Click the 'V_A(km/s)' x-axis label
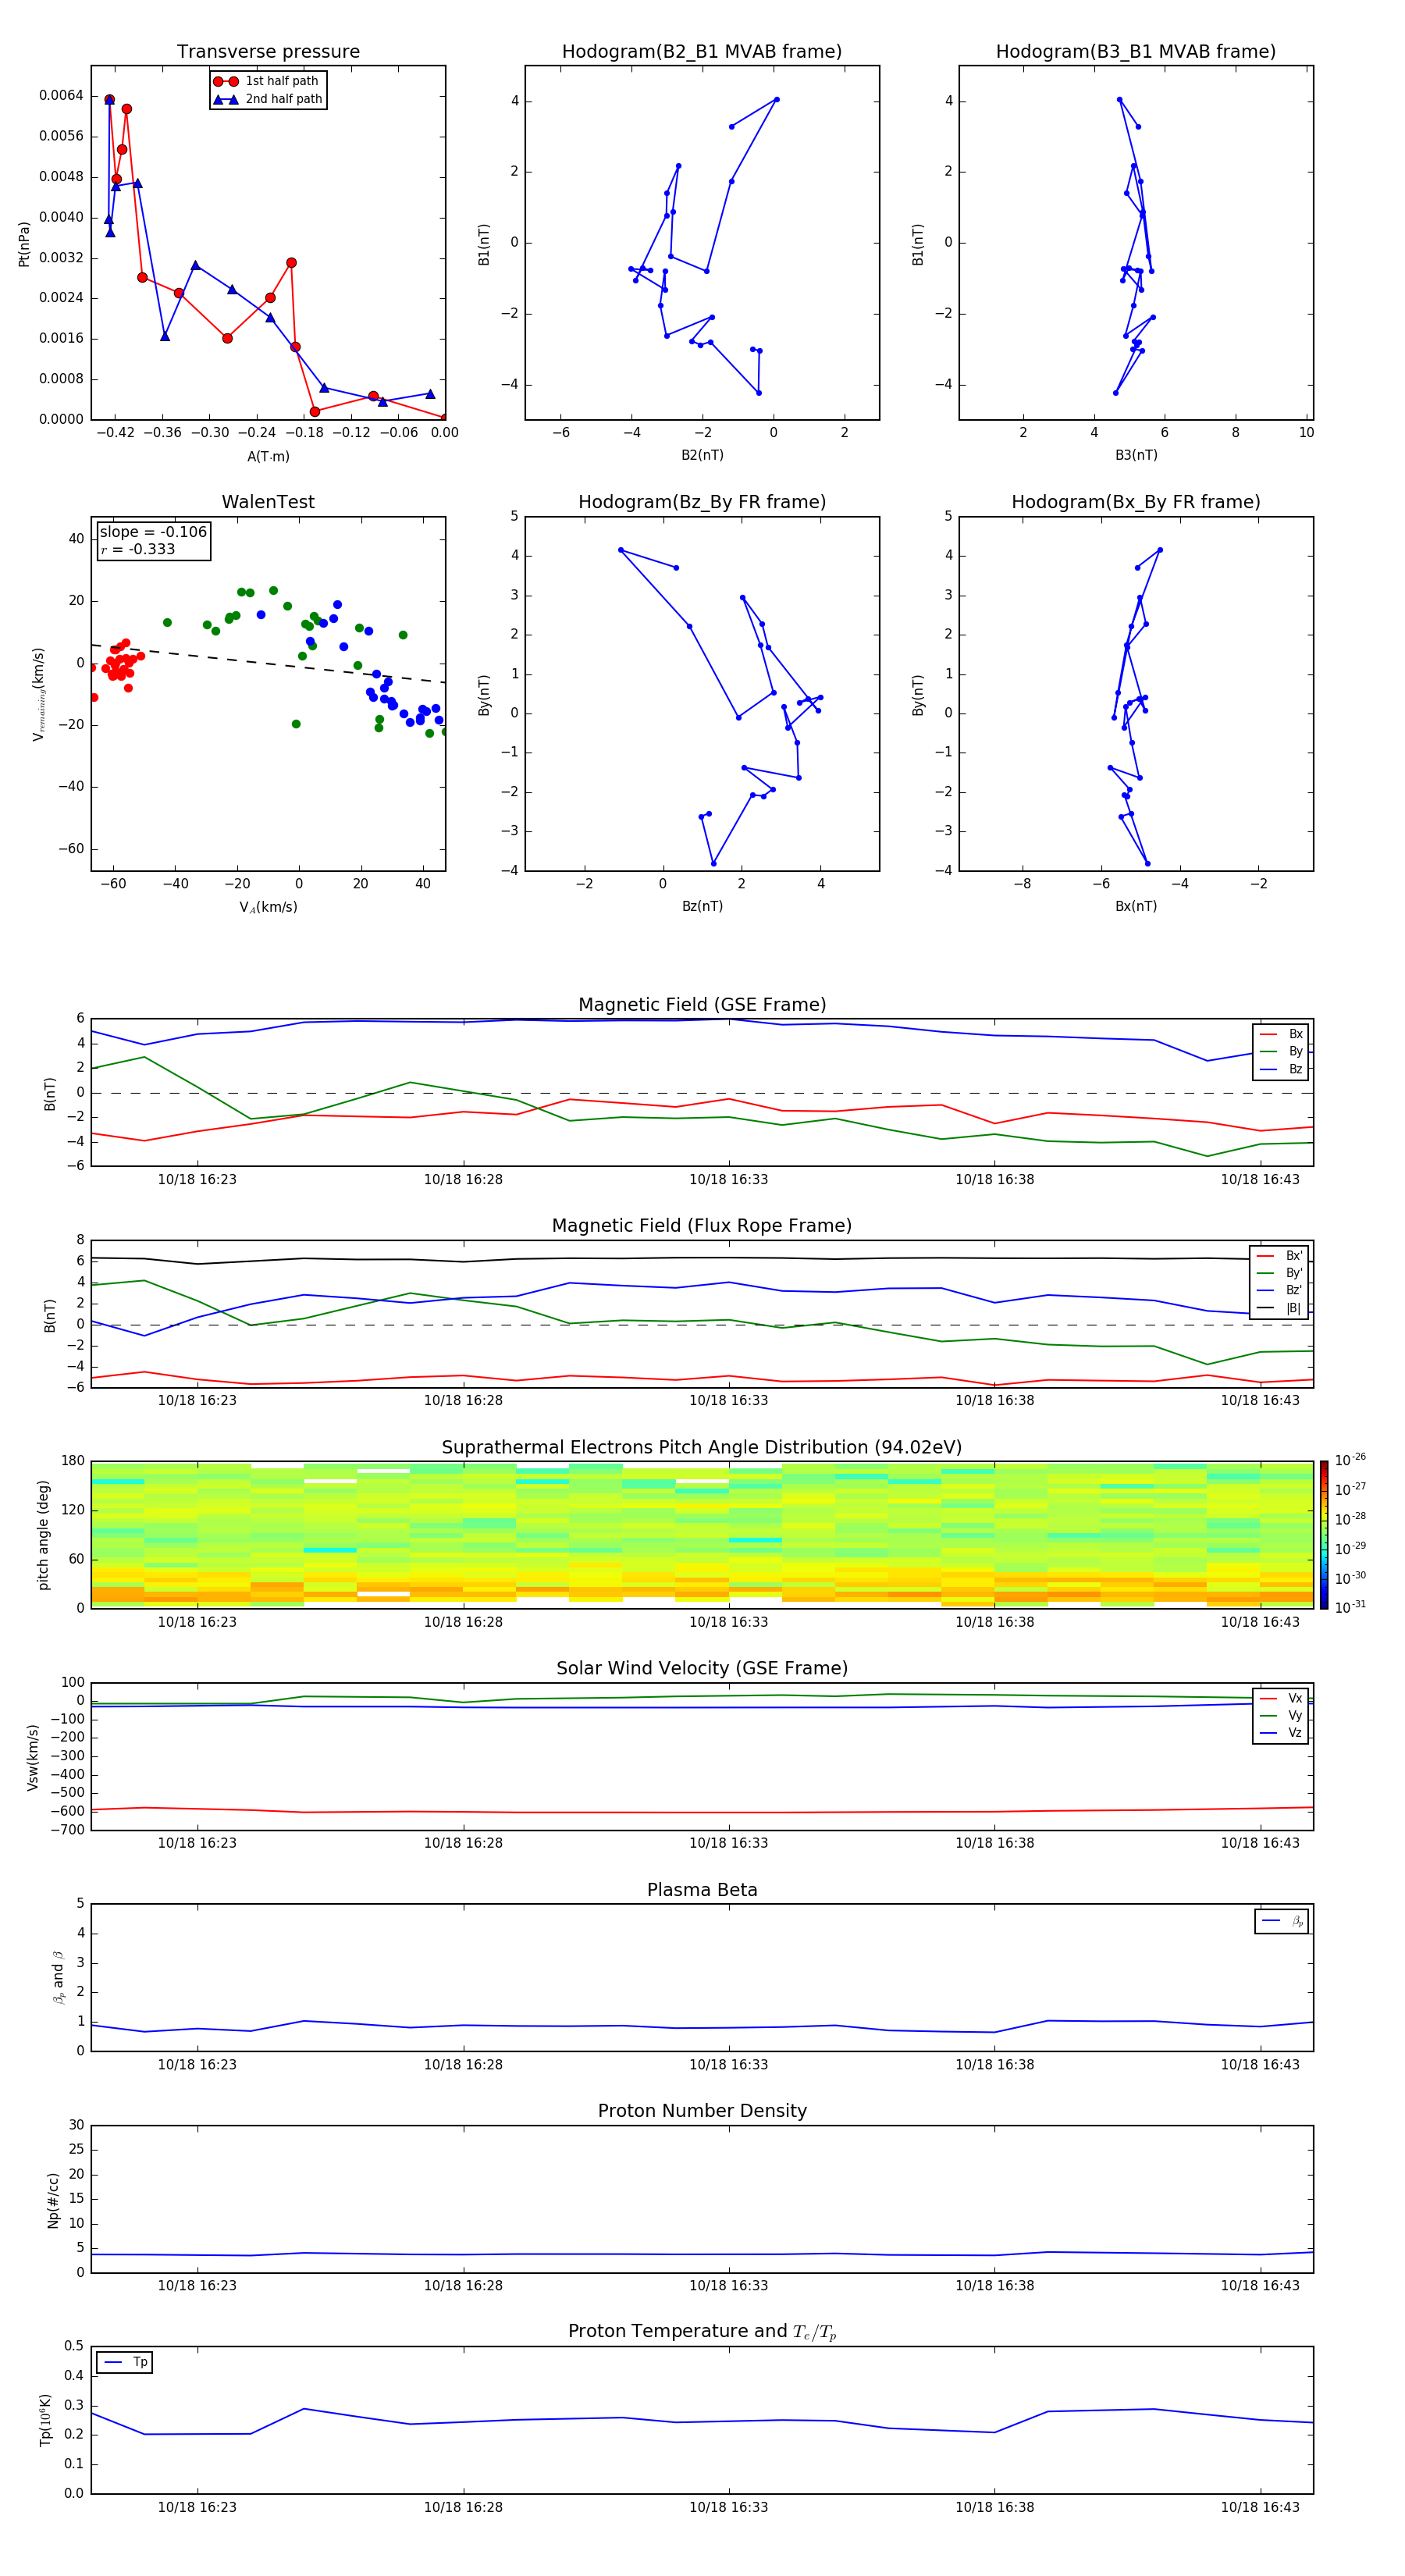1405x2576 pixels. point(268,907)
